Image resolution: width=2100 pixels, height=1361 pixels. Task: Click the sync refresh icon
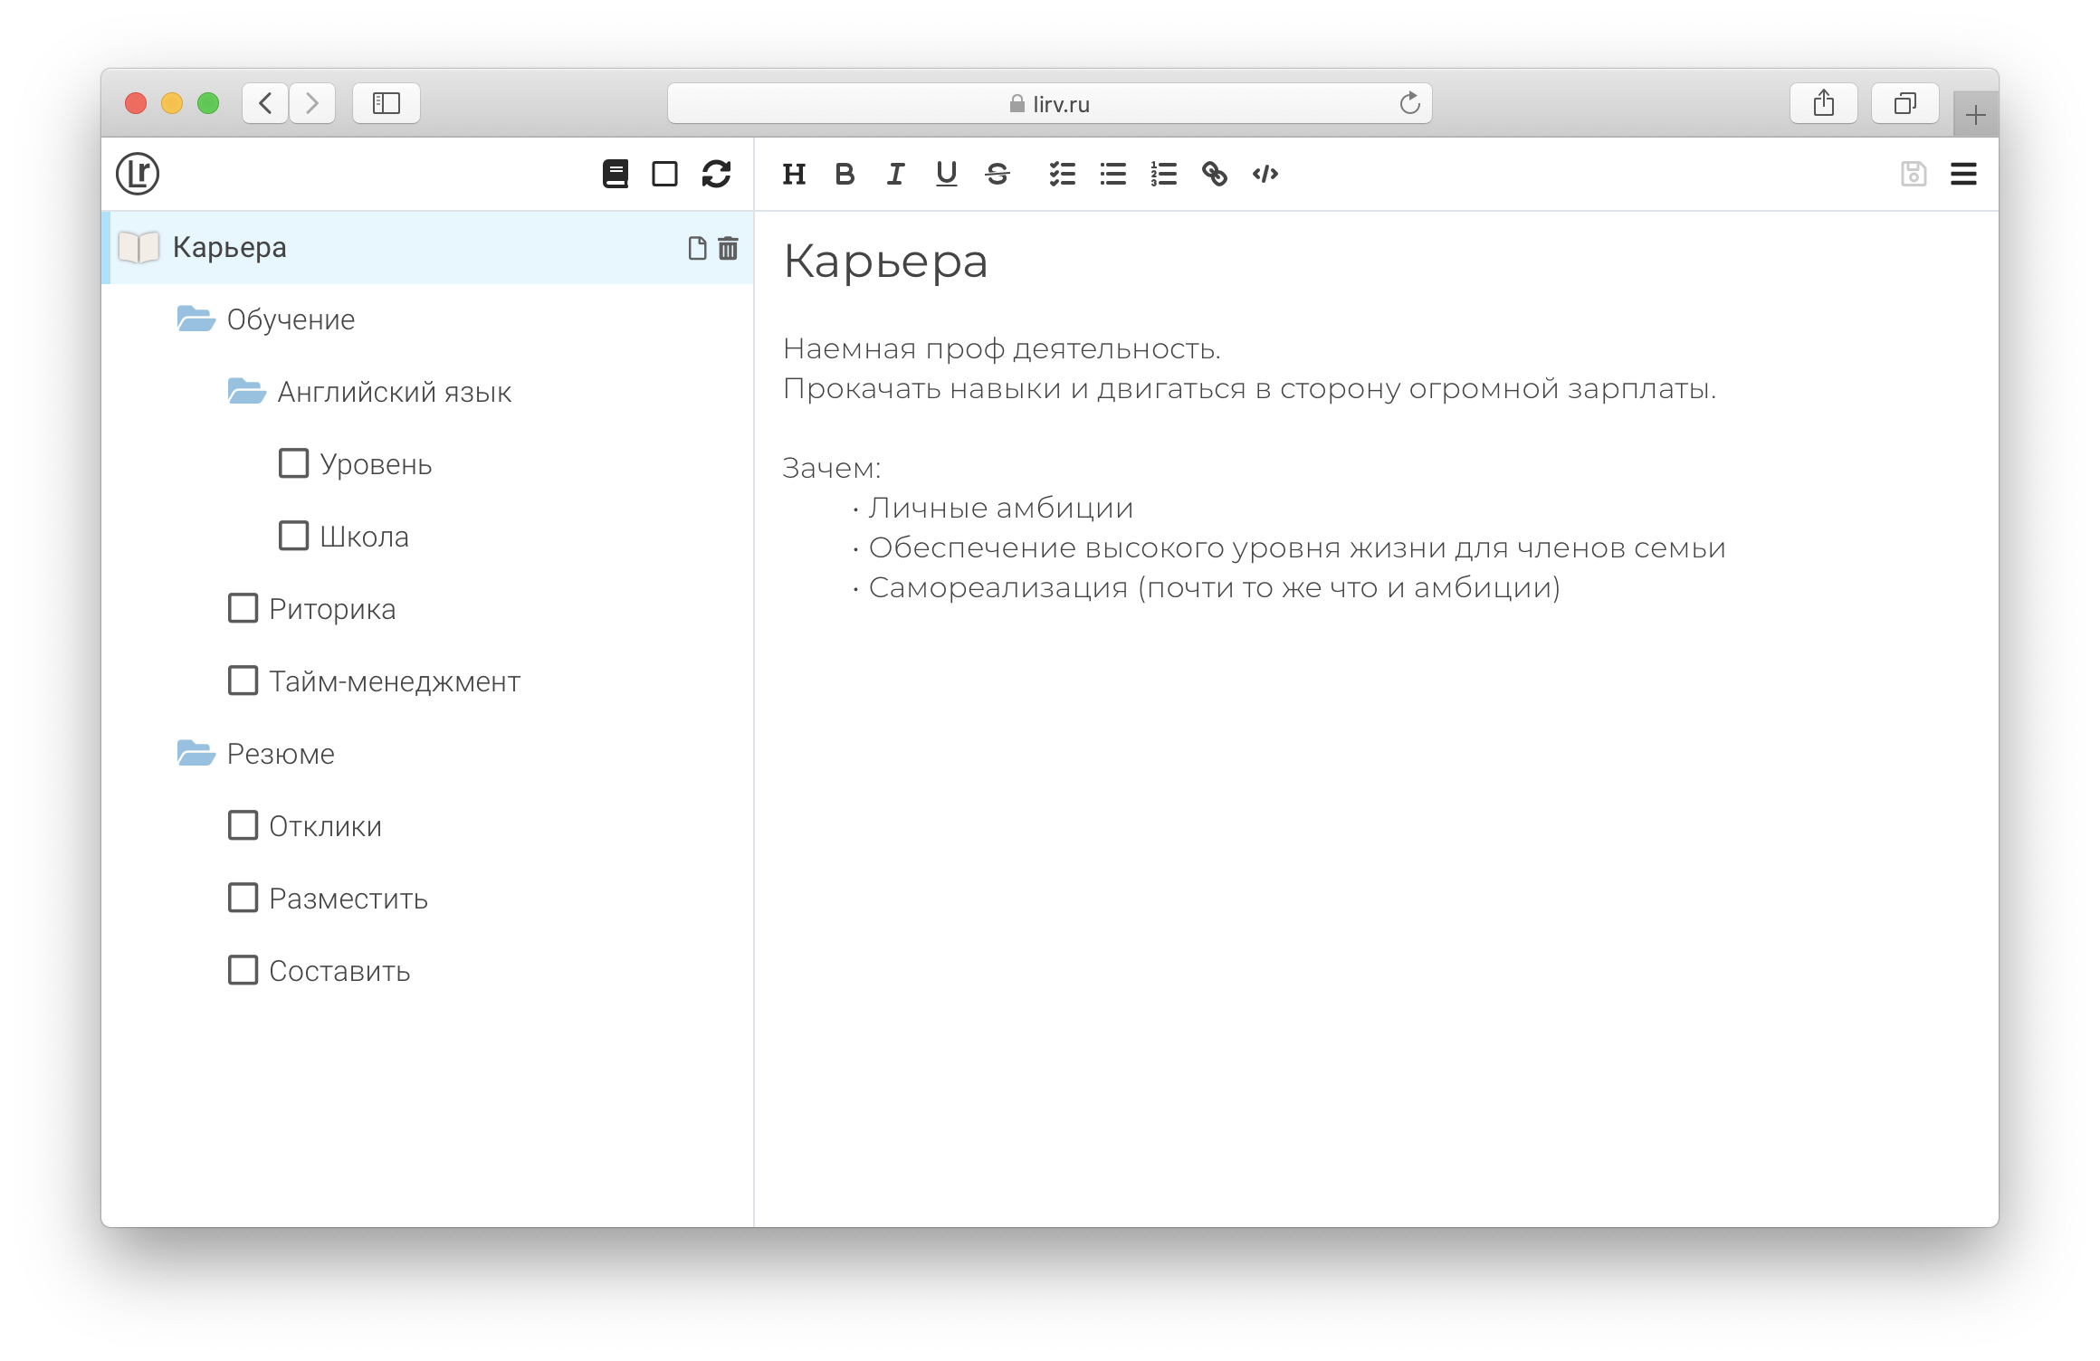click(716, 174)
